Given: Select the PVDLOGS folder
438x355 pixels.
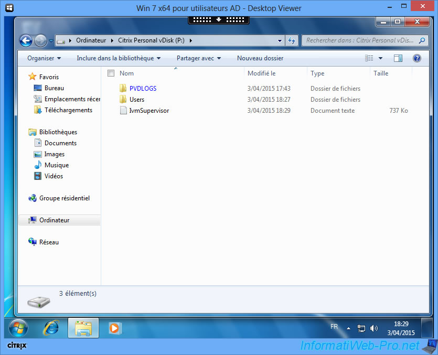Looking at the screenshot, I should tap(143, 89).
